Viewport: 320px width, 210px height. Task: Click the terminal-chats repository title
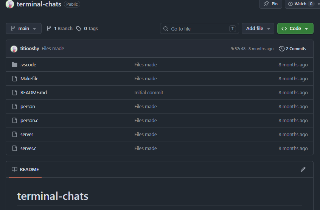click(39, 4)
